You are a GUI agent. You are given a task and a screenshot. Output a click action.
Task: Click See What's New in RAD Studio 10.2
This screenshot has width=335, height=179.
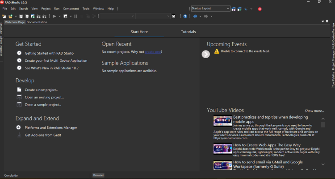(52, 68)
